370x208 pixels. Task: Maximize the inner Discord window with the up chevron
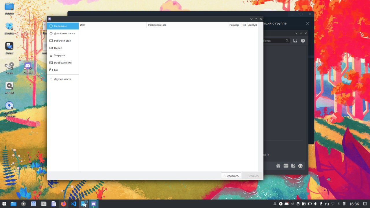coord(301,33)
